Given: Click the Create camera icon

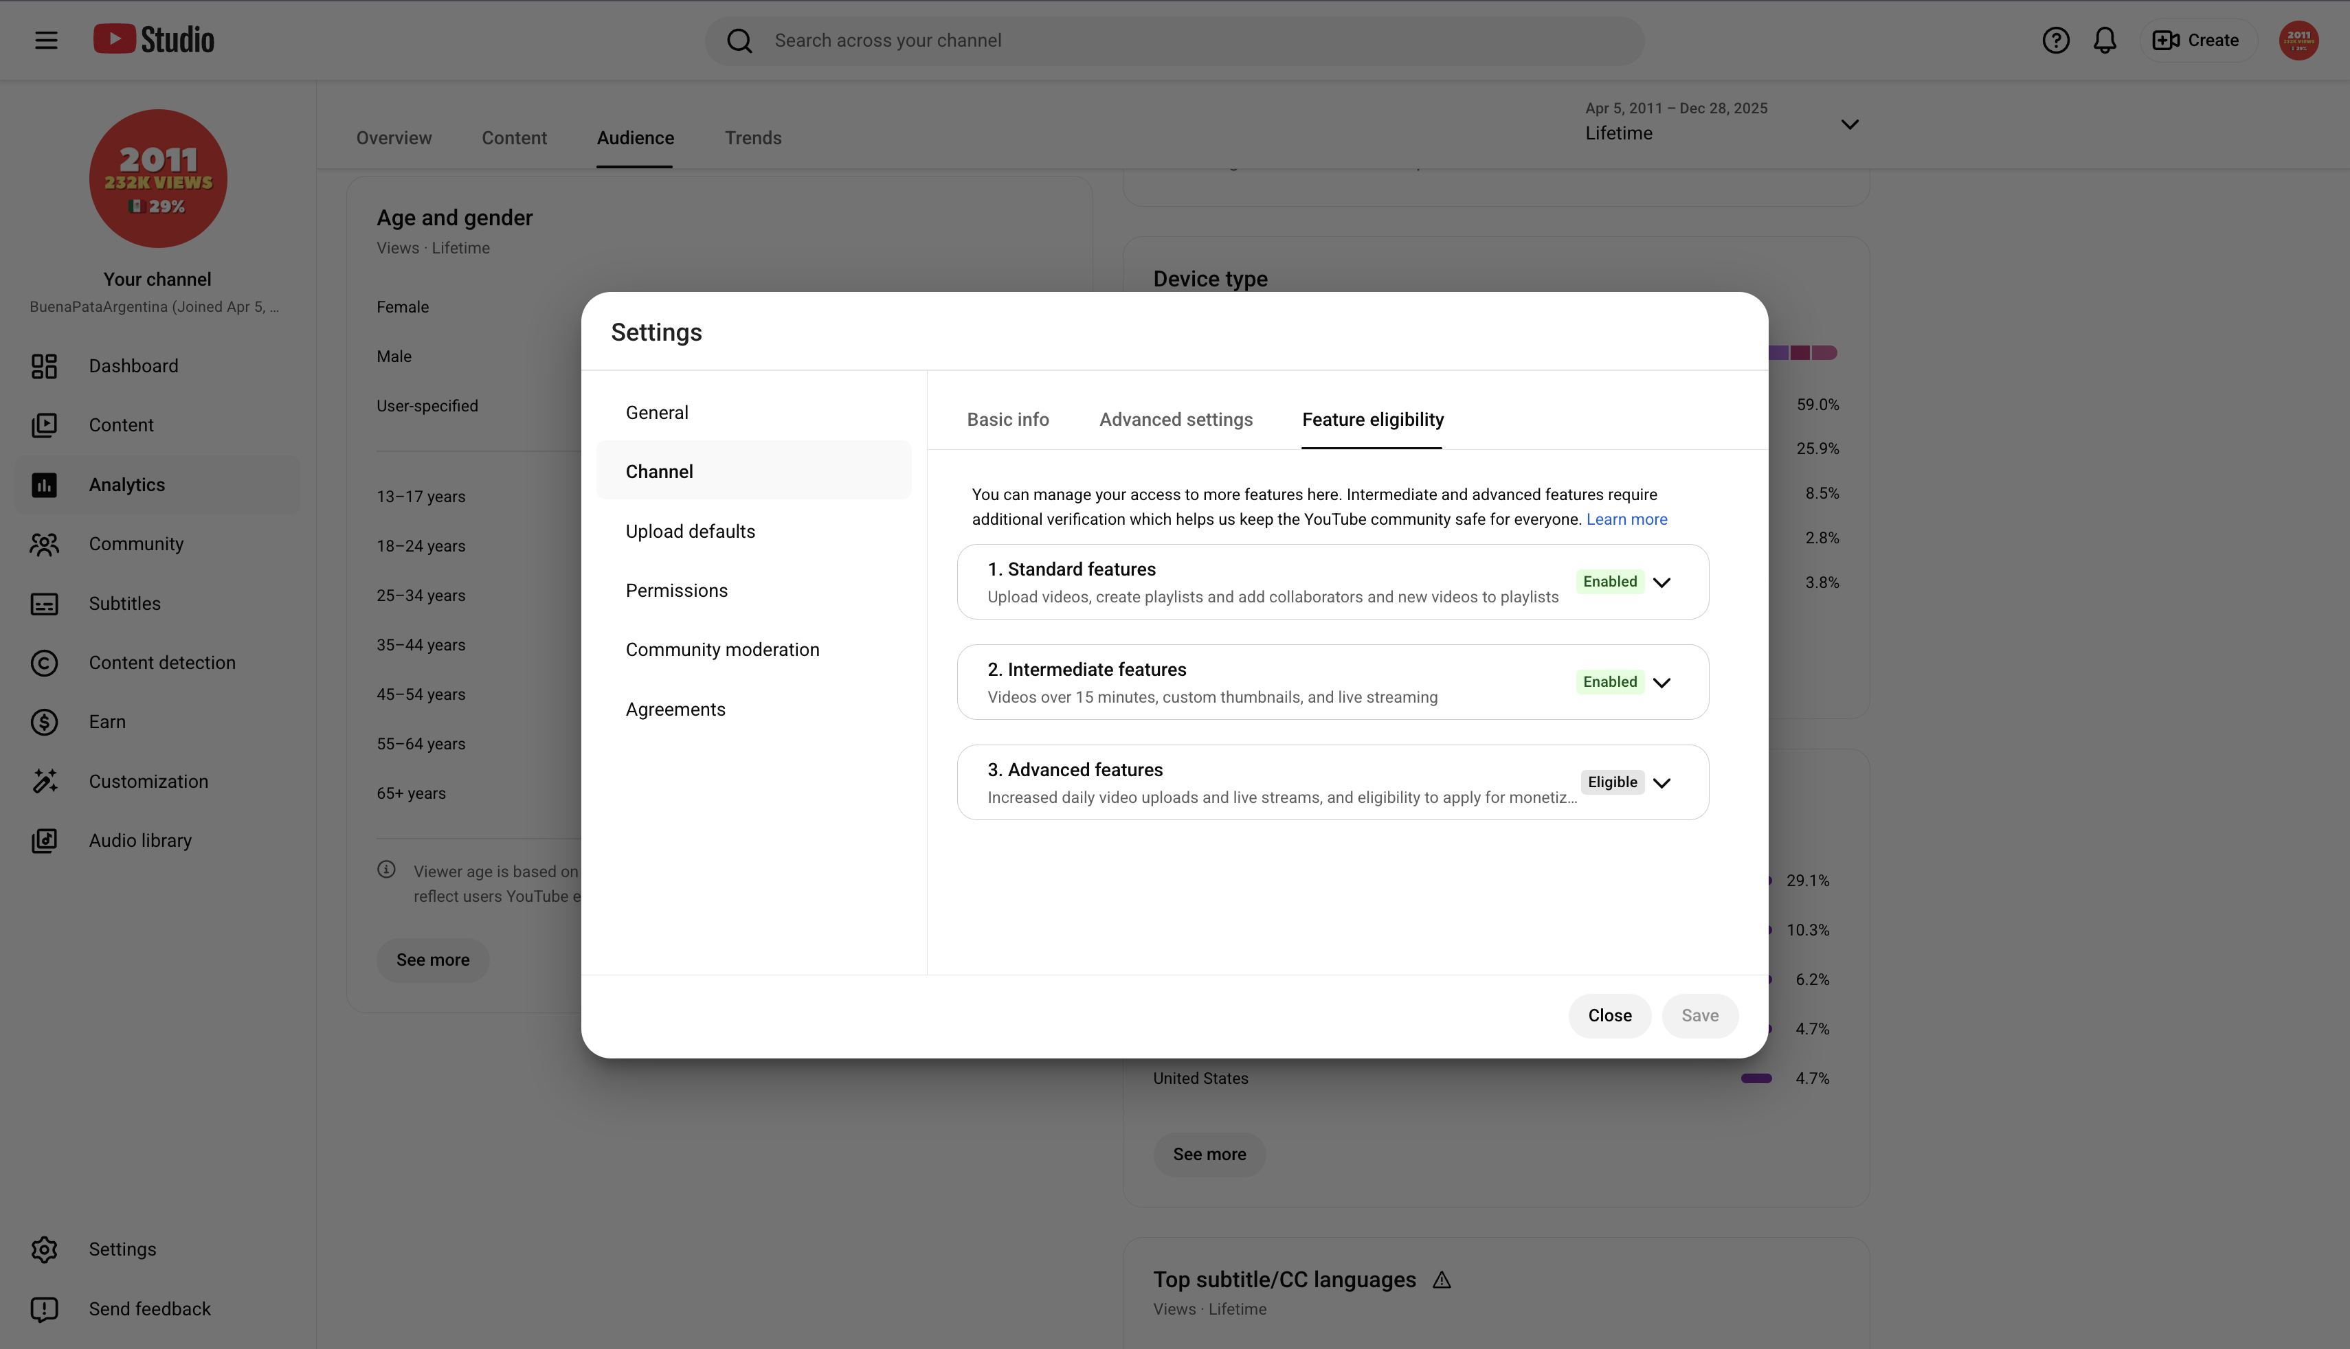Looking at the screenshot, I should 2166,40.
